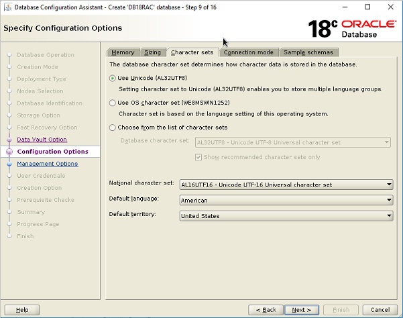Toggle Show recommended character sets only checkbox

click(198, 157)
